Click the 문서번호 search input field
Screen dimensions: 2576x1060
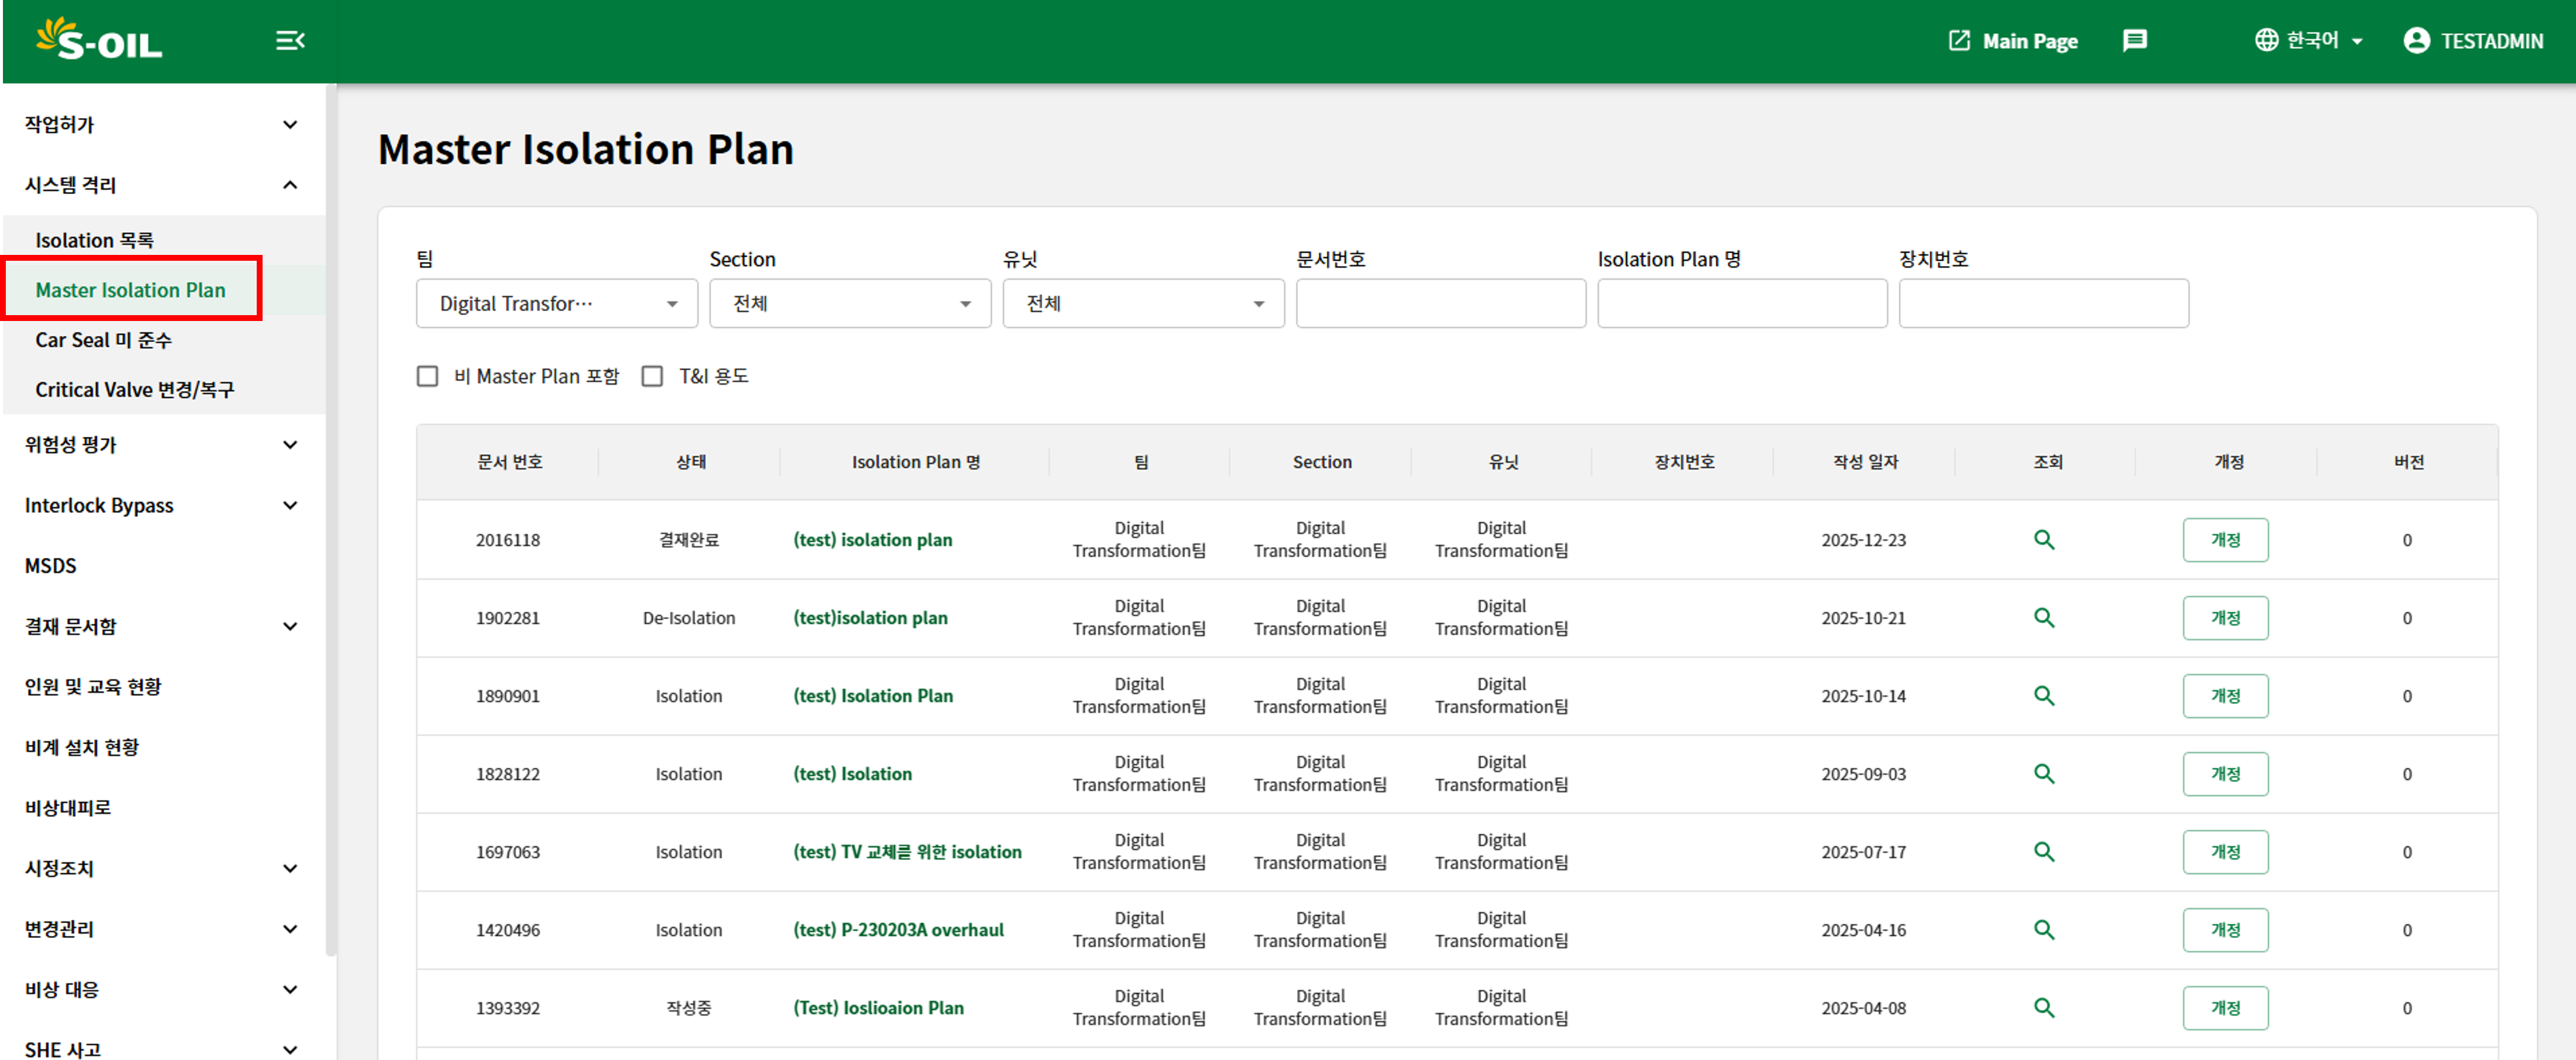click(1440, 304)
